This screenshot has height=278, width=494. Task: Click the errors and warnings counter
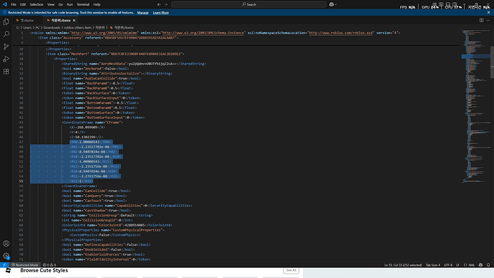click(x=49, y=265)
